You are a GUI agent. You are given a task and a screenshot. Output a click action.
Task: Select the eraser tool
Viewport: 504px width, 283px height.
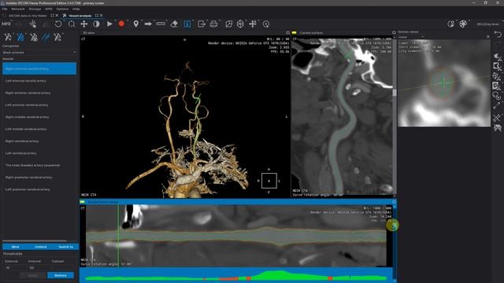(x=174, y=24)
